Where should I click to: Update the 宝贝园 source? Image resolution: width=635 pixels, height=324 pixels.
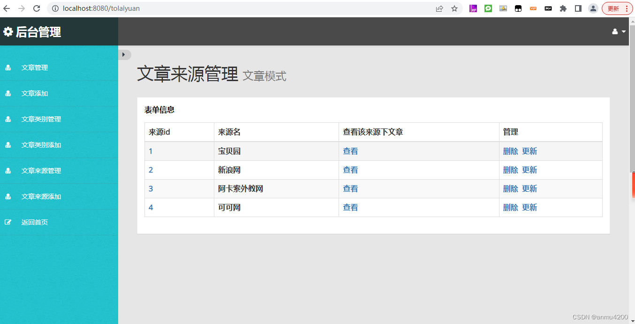click(529, 151)
